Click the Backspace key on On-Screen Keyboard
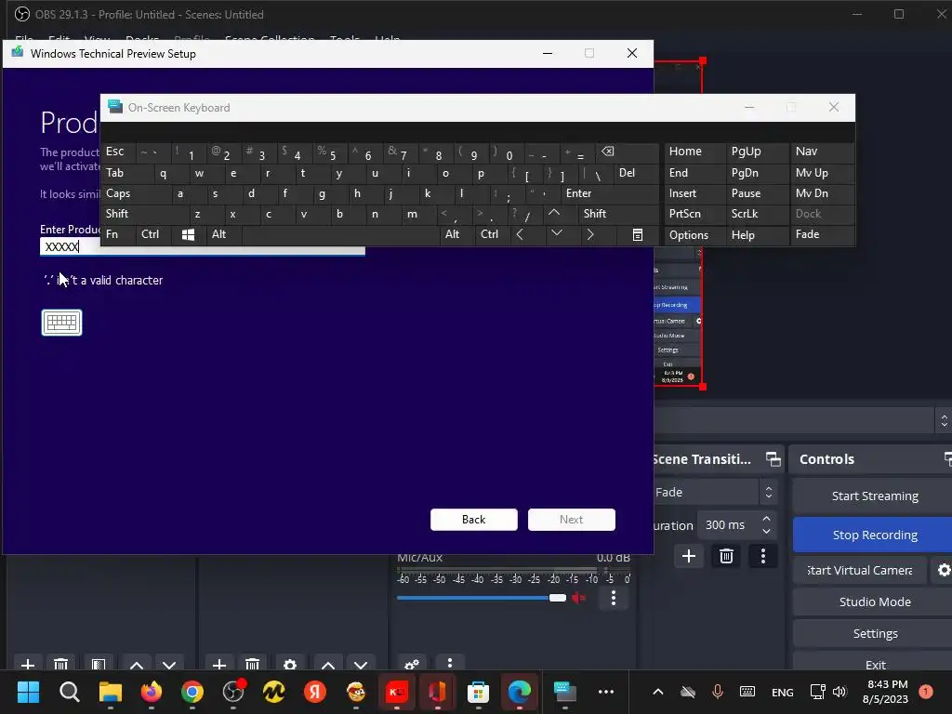Screen dimensions: 952x714 tap(608, 152)
